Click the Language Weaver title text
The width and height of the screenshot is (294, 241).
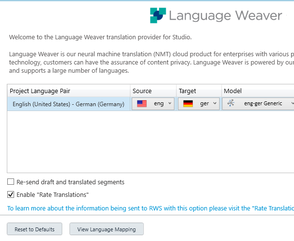coord(225,16)
